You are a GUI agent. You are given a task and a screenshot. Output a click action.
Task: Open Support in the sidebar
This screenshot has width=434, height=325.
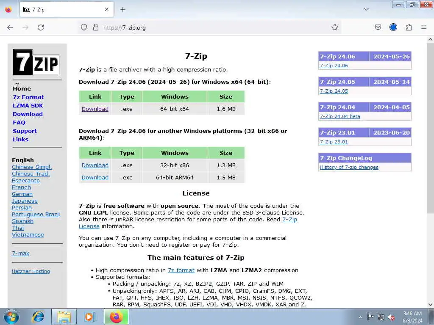pyautogui.click(x=25, y=131)
